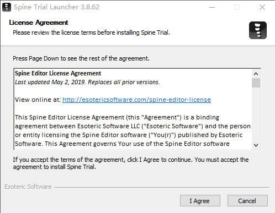
Task: Close the Spine Trial Launcher window
Action: (x=262, y=7)
